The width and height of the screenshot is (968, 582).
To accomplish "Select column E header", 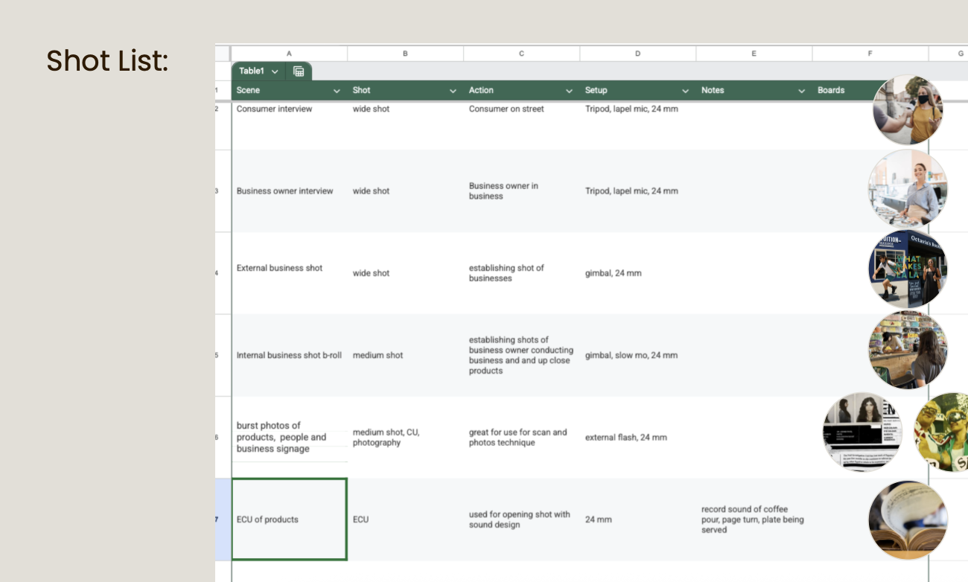I will click(x=754, y=54).
